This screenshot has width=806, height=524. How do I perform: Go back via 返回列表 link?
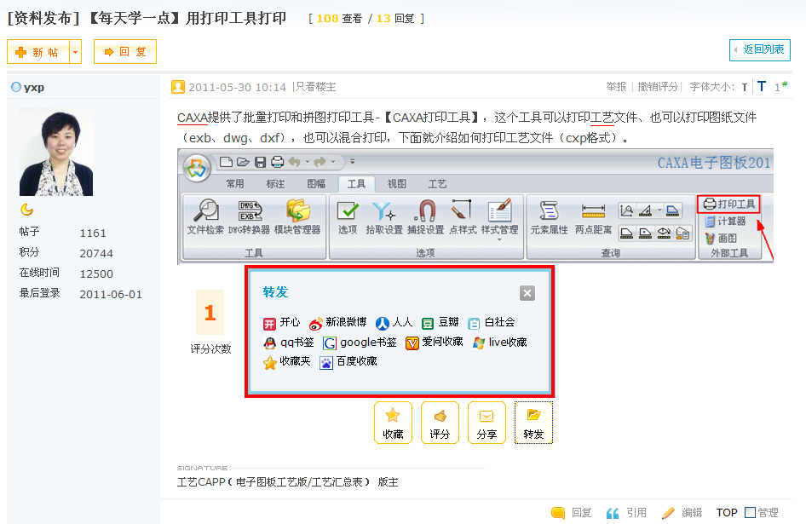(760, 50)
